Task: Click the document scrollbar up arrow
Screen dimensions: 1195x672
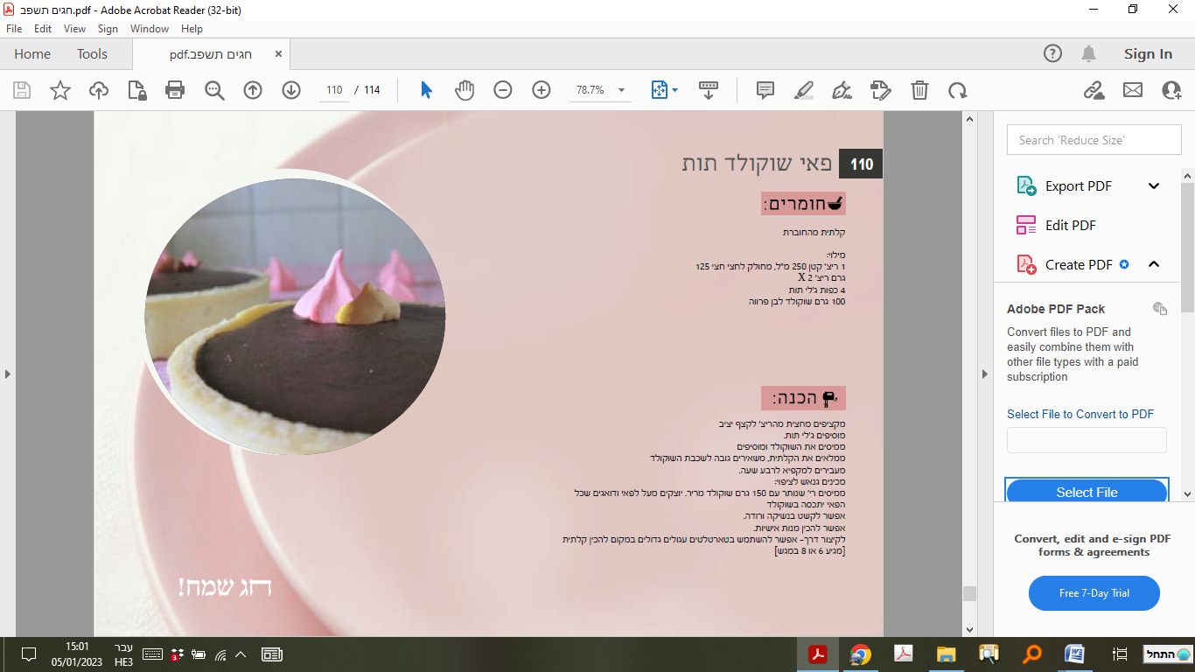Action: [969, 117]
